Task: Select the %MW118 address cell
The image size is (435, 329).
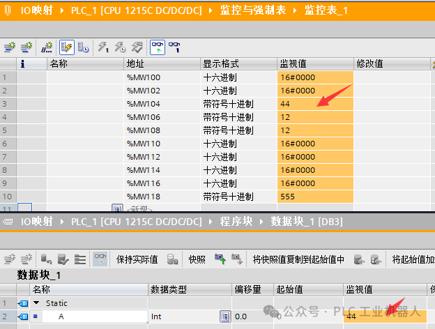Action: point(162,197)
